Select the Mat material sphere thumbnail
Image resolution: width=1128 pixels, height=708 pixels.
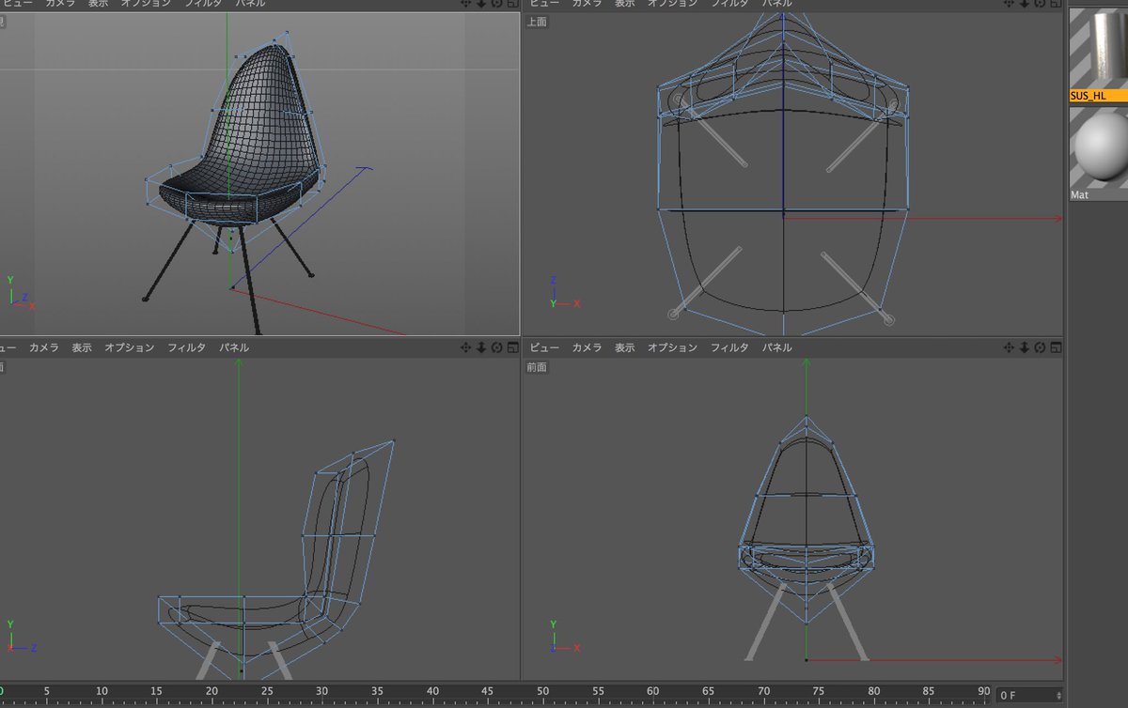click(1098, 148)
